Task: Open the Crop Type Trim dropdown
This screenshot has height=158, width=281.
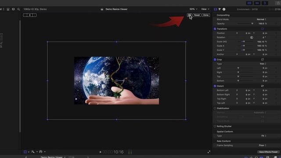Action: (x=263, y=64)
